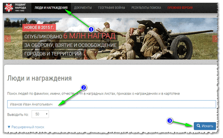
Task: Click the Люди и награждения page heading
Action: coord(39,78)
